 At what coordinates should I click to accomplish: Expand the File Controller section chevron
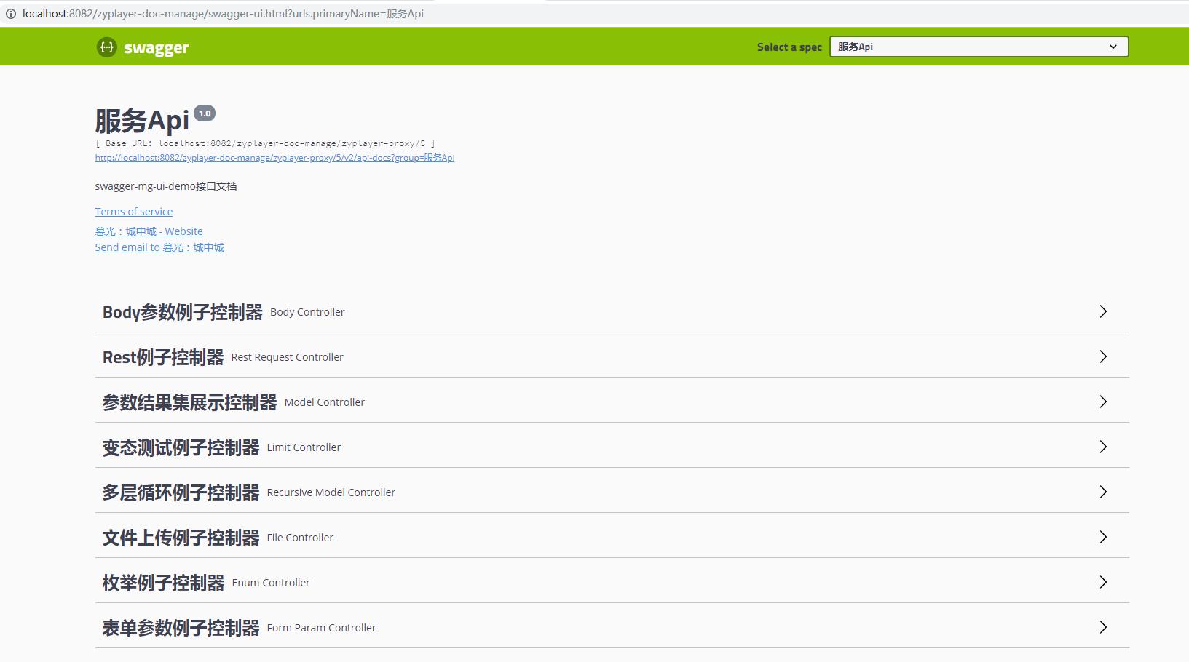click(x=1103, y=537)
